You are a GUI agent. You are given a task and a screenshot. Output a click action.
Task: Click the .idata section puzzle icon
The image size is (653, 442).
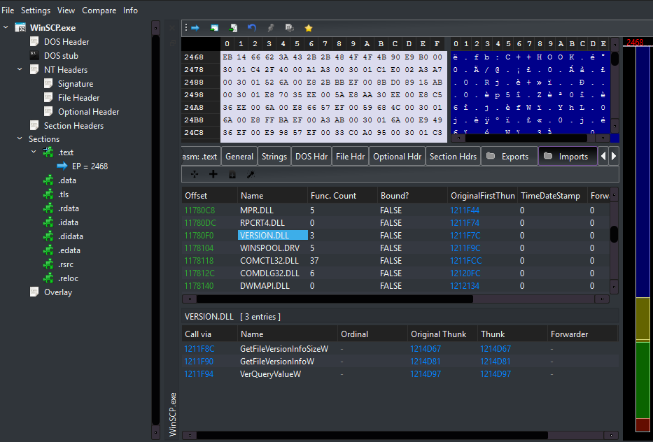tap(48, 222)
